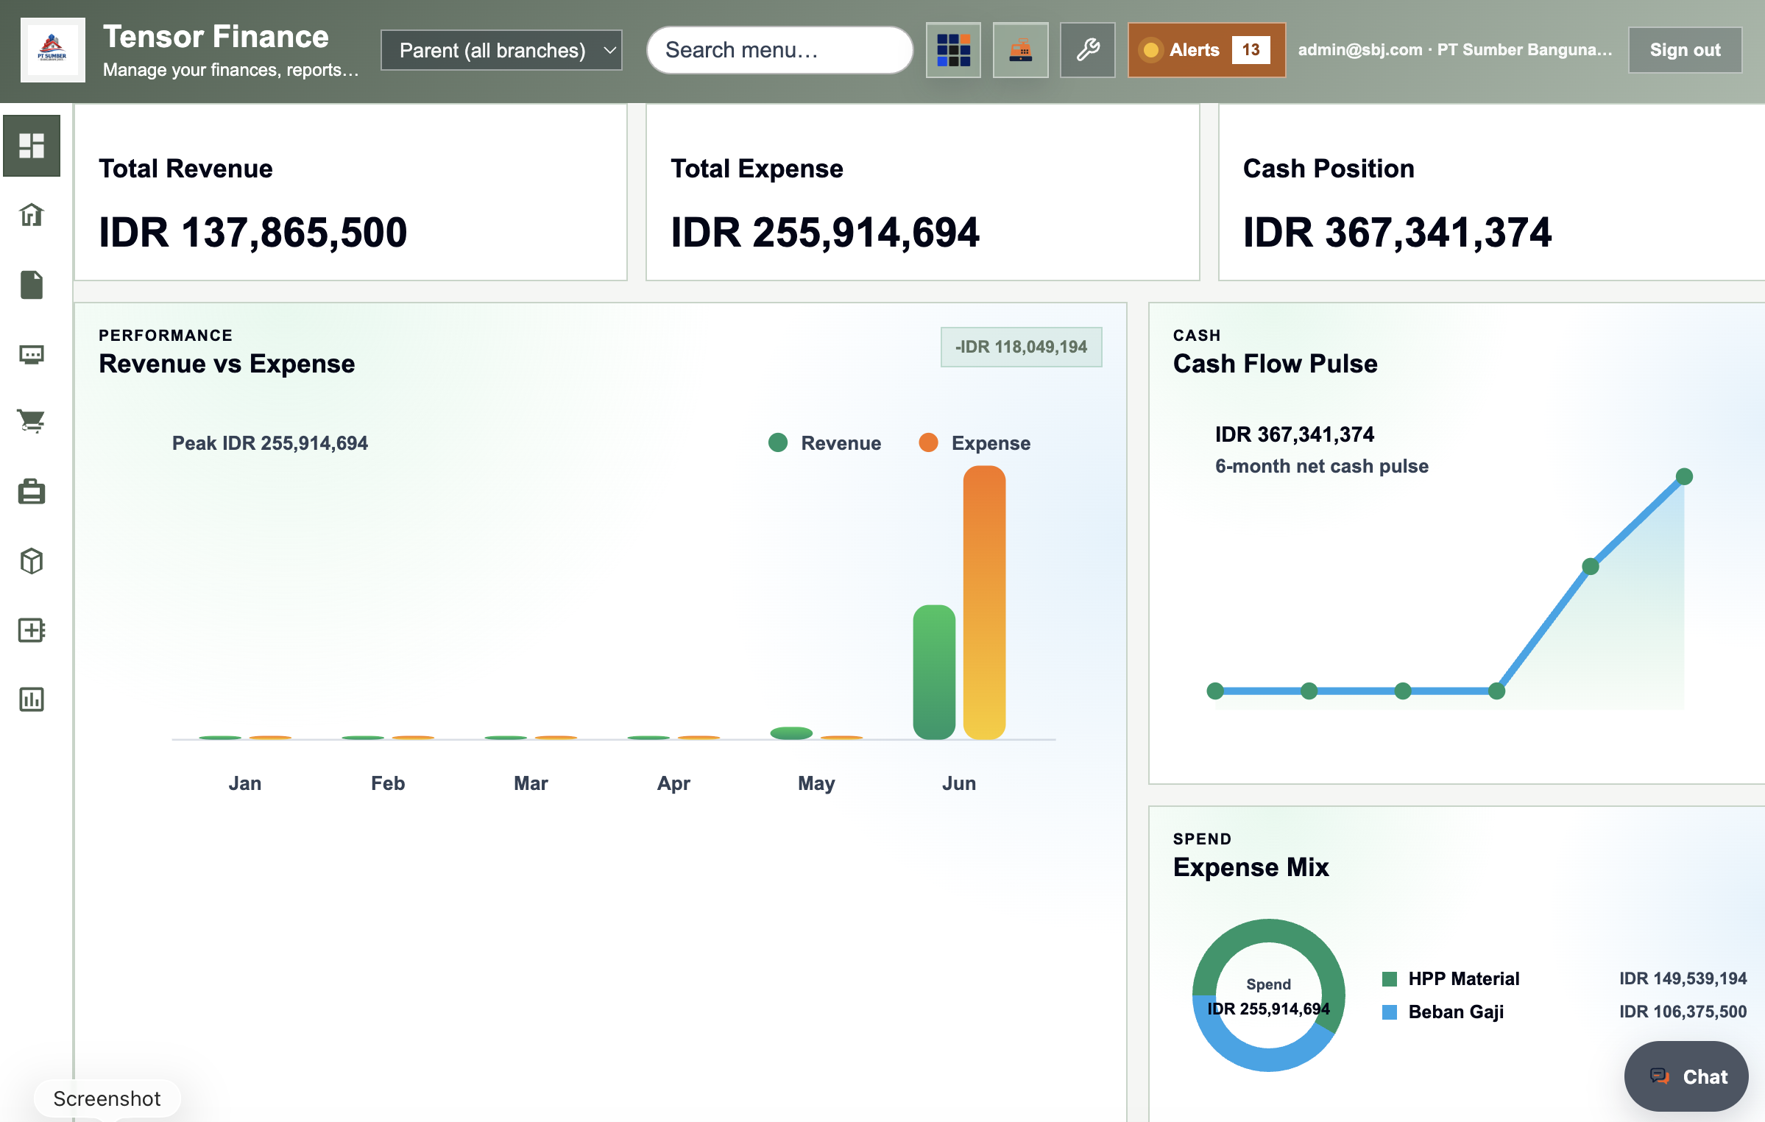The width and height of the screenshot is (1765, 1122).
Task: Click the PT Sumber company logo
Action: tap(52, 50)
